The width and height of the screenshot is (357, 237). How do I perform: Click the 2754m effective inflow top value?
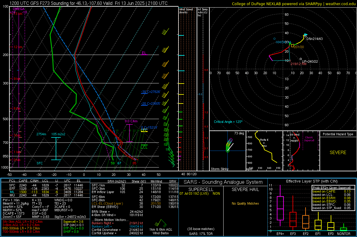click(x=41, y=134)
